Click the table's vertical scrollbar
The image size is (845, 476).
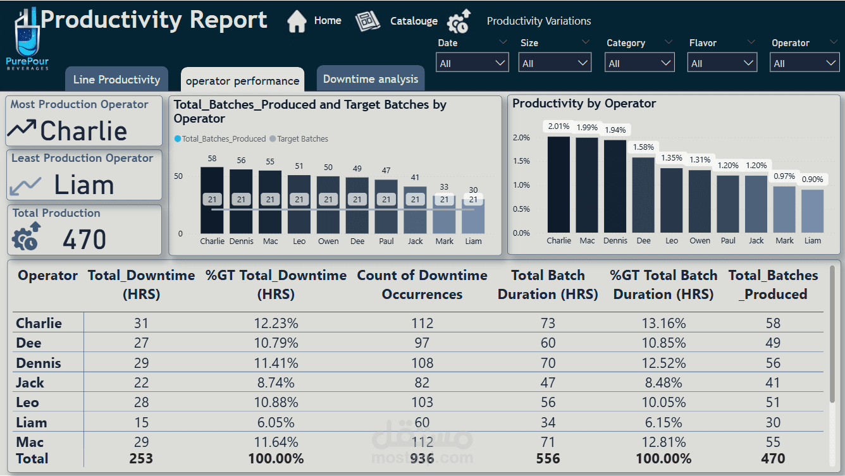[832, 335]
